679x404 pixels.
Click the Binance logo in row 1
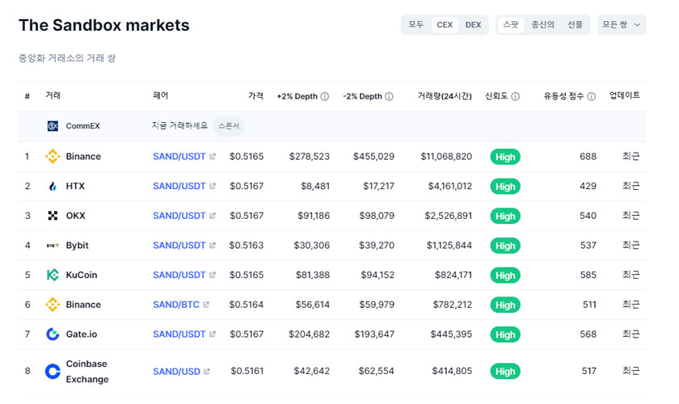click(x=53, y=156)
